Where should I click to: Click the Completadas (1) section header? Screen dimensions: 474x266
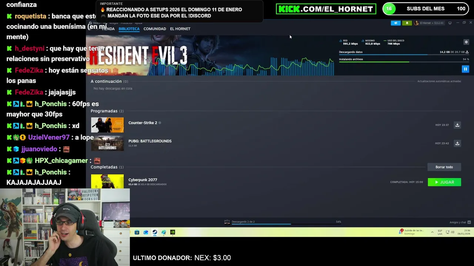(107, 167)
